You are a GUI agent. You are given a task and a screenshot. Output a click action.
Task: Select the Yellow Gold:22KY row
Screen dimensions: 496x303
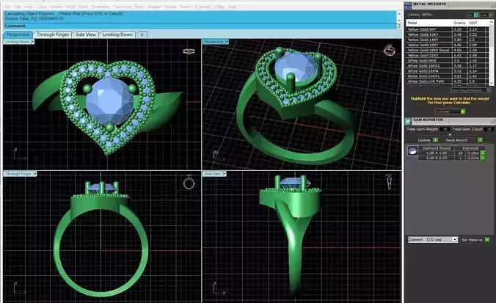click(448, 55)
